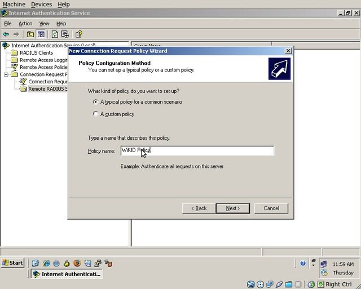Image resolution: width=361 pixels, height=289 pixels.
Task: Open the View menu
Action: click(x=44, y=24)
